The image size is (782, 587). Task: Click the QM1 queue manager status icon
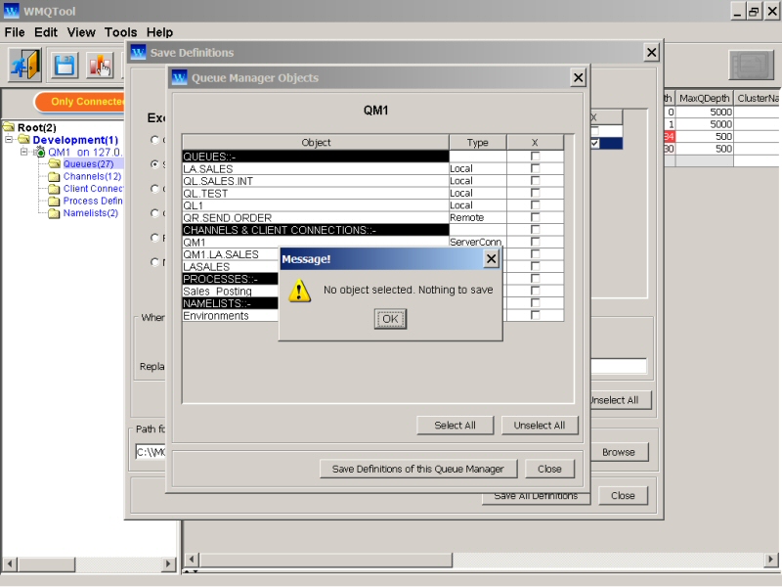click(x=40, y=152)
